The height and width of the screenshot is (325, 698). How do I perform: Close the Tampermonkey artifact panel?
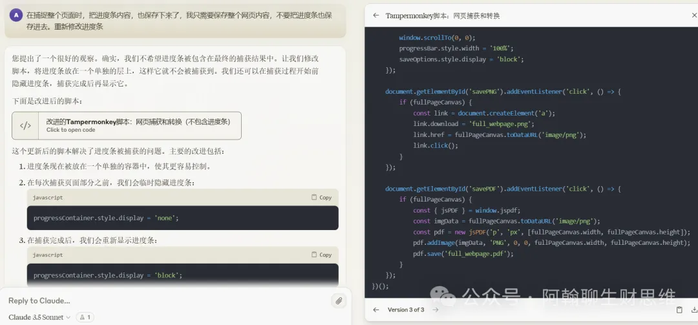[x=694, y=16]
